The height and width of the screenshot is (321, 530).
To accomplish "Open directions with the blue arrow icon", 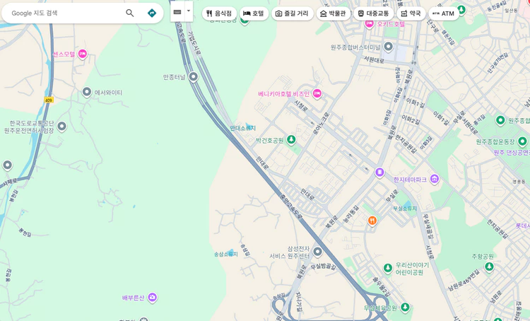I will point(152,13).
